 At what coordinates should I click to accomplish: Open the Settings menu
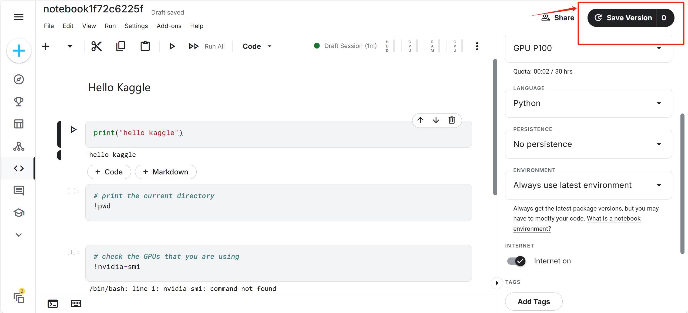click(x=136, y=26)
